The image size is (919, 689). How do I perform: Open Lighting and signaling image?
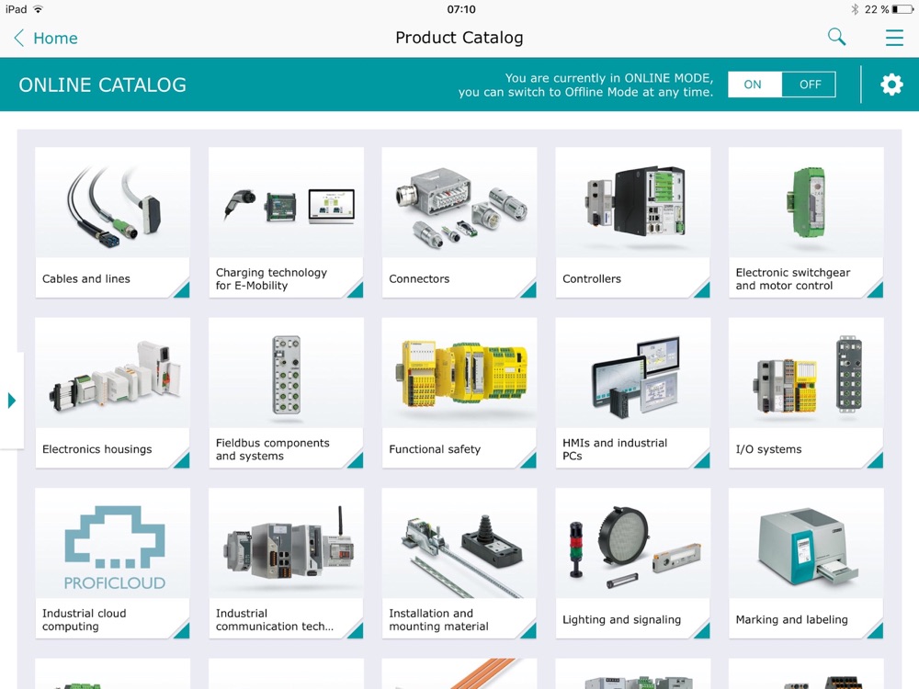click(x=633, y=543)
